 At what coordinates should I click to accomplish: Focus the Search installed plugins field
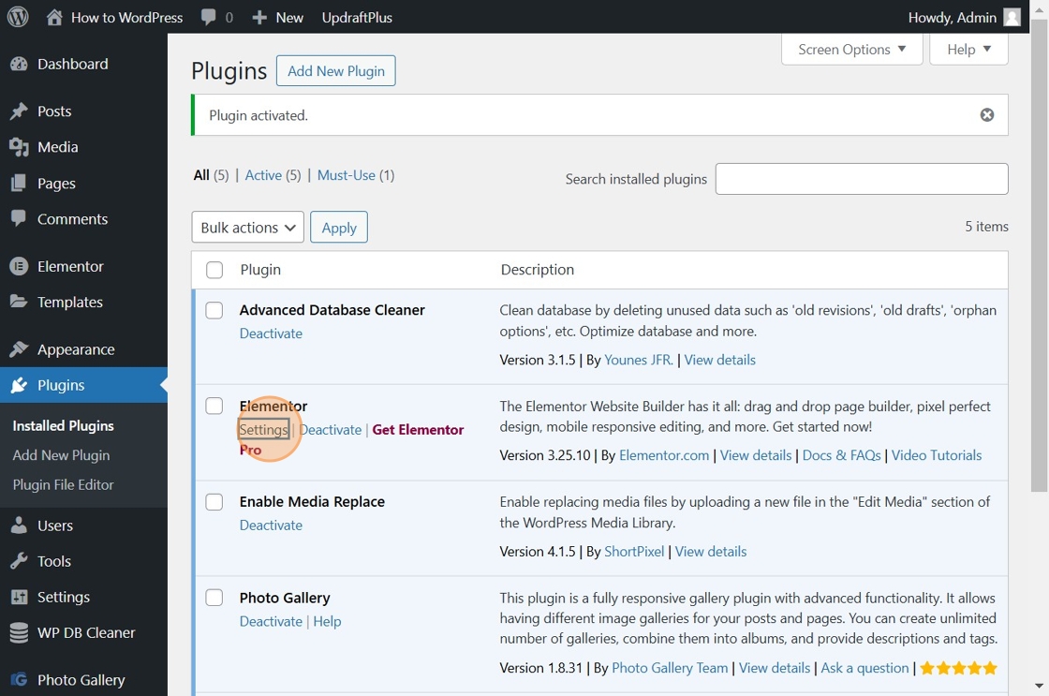[x=862, y=179]
